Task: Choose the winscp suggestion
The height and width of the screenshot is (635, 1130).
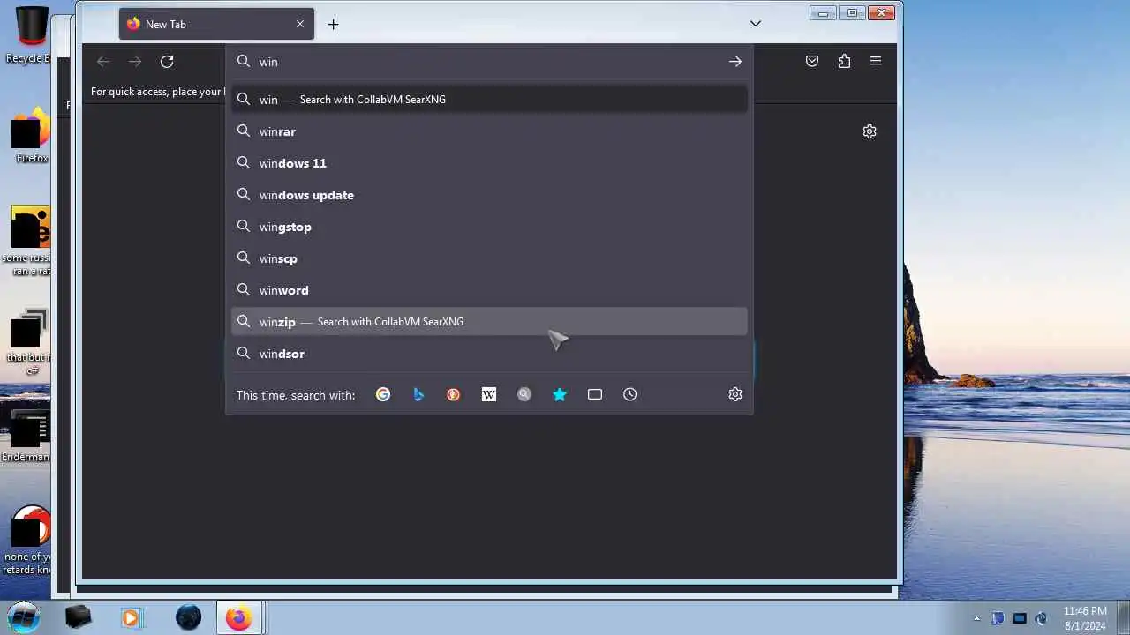Action: pyautogui.click(x=489, y=258)
